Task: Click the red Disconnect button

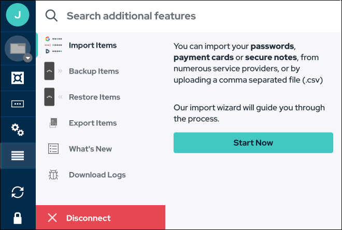Action: [x=101, y=218]
